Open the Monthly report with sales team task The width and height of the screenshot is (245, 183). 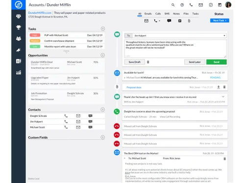click(x=66, y=46)
